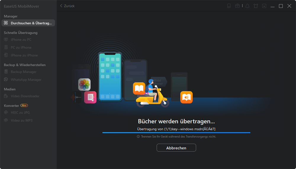Image resolution: width=296 pixels, height=169 pixels.
Task: Click the EaseUS MobiMover title text
Action: click(22, 6)
